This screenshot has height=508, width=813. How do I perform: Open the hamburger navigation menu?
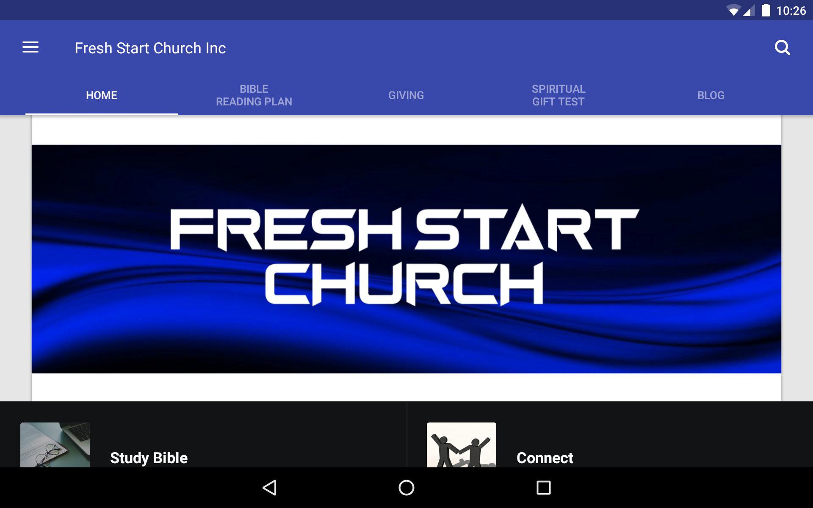pos(30,47)
